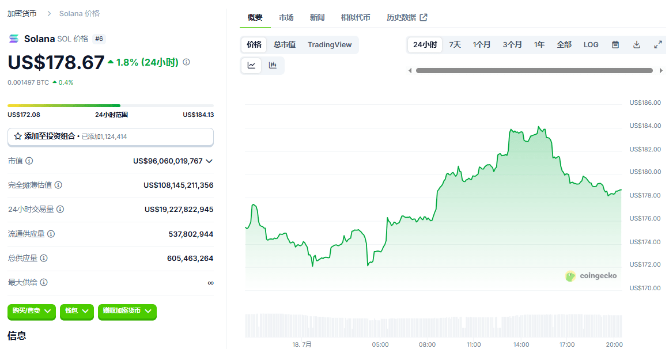This screenshot has height=349, width=669.
Task: Open the 赚取加密货币 dropdown
Action: point(127,311)
